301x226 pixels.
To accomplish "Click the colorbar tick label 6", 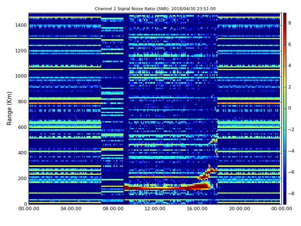I will point(290,44).
